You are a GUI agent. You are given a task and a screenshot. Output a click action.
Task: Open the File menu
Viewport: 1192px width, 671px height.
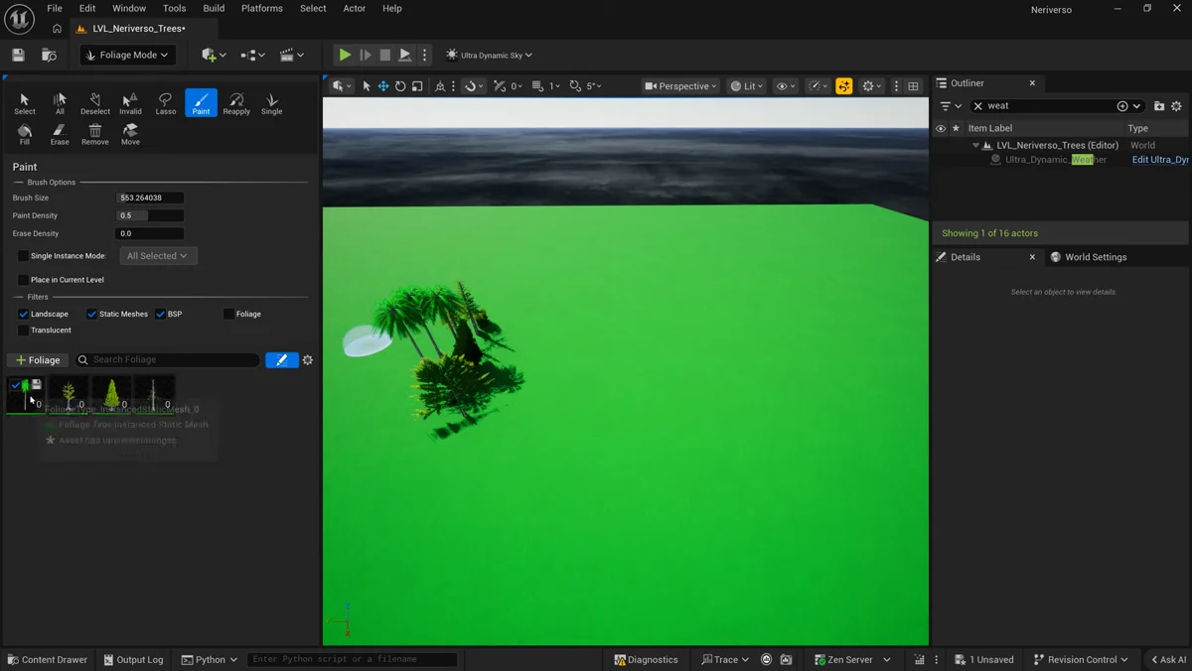[x=55, y=8]
